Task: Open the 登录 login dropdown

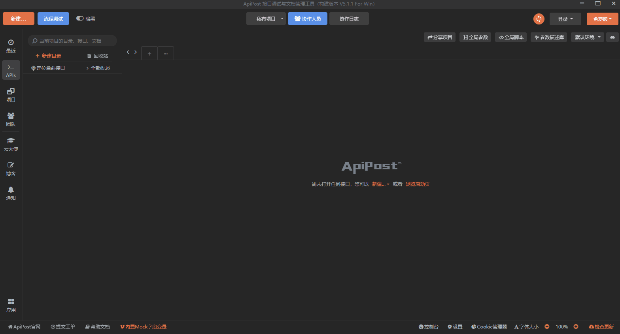Action: pos(565,19)
